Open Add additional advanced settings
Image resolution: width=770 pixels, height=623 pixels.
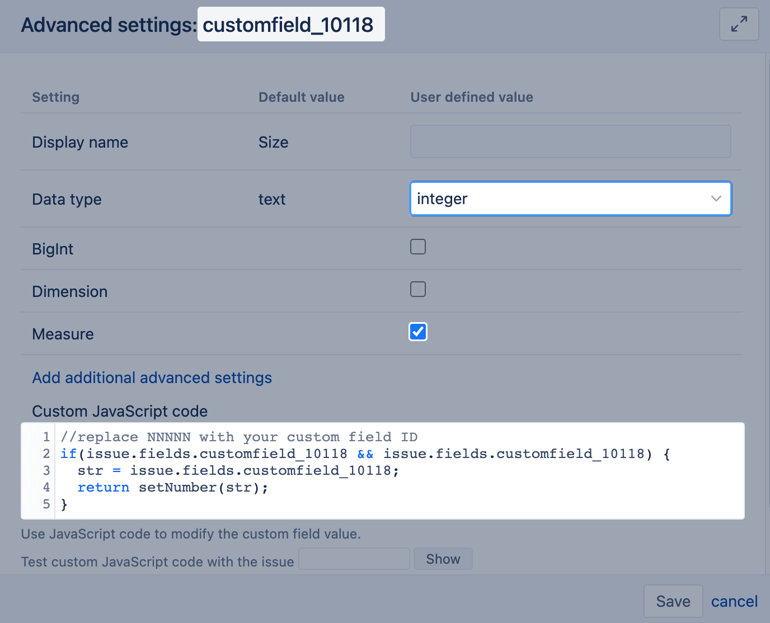(x=152, y=377)
